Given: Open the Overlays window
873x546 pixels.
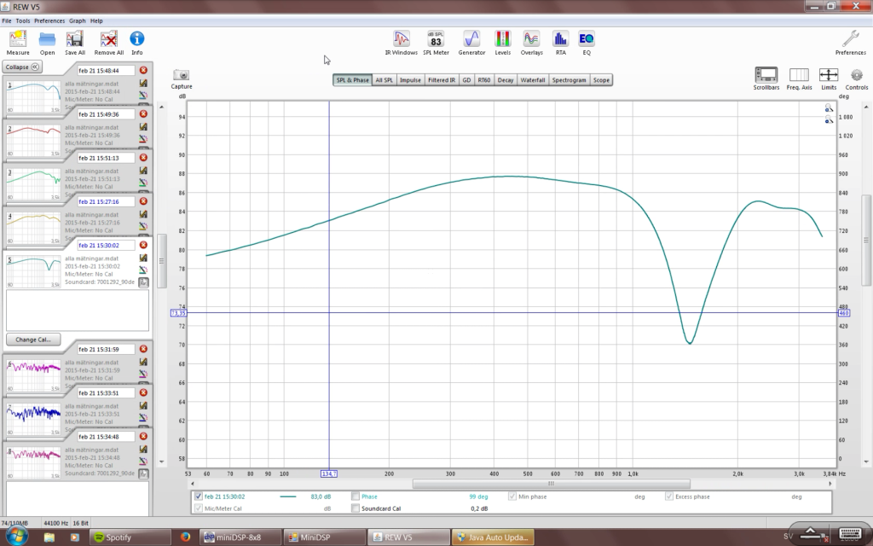Looking at the screenshot, I should (531, 43).
